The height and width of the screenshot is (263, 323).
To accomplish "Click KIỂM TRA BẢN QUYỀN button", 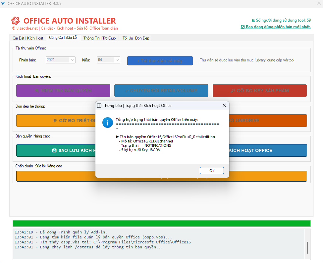I will 63,91.
